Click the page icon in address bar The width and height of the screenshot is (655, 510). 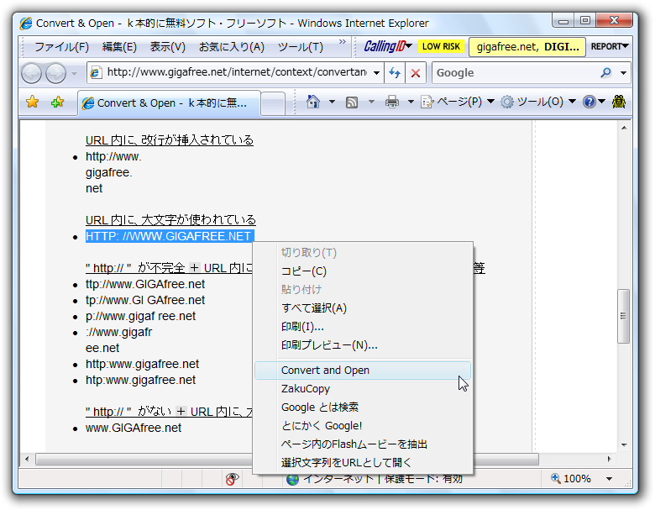(96, 73)
